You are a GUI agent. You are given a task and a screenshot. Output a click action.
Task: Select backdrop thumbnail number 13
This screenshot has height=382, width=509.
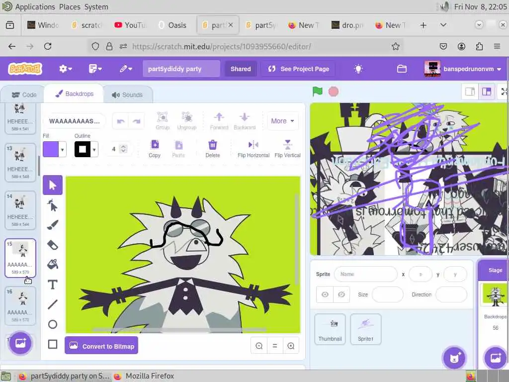click(x=20, y=162)
